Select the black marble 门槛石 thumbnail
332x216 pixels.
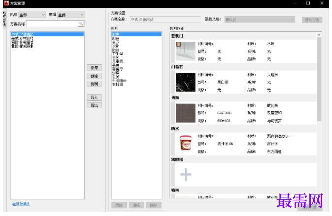[x=186, y=82]
